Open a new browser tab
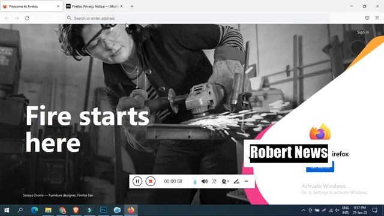Screen dimensions: 384x216 (132, 7)
